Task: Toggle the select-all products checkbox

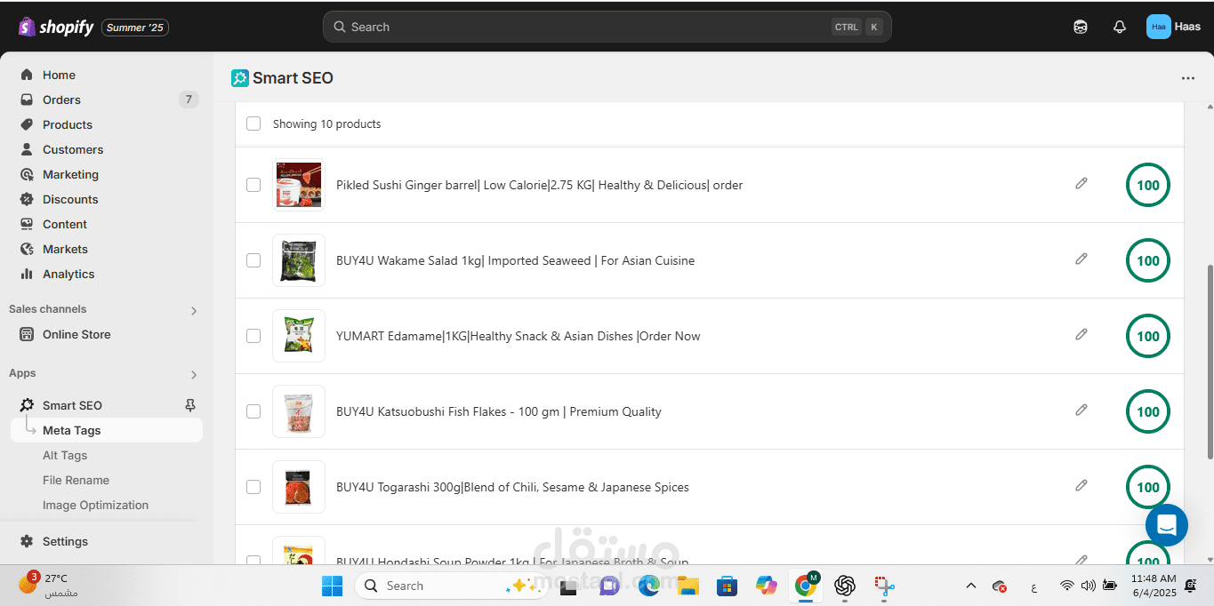Action: (x=253, y=124)
